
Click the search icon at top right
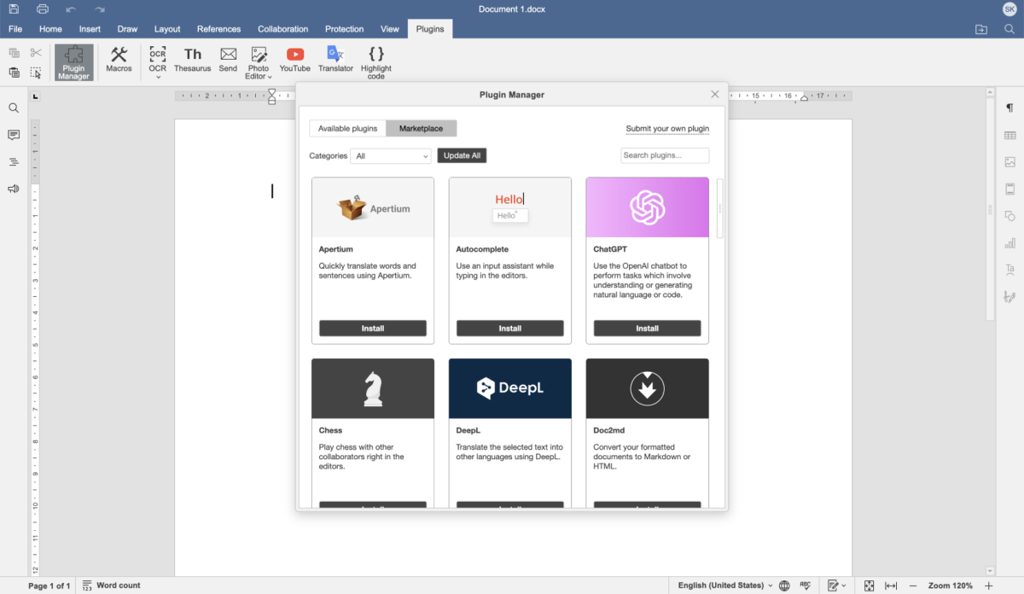point(1009,29)
